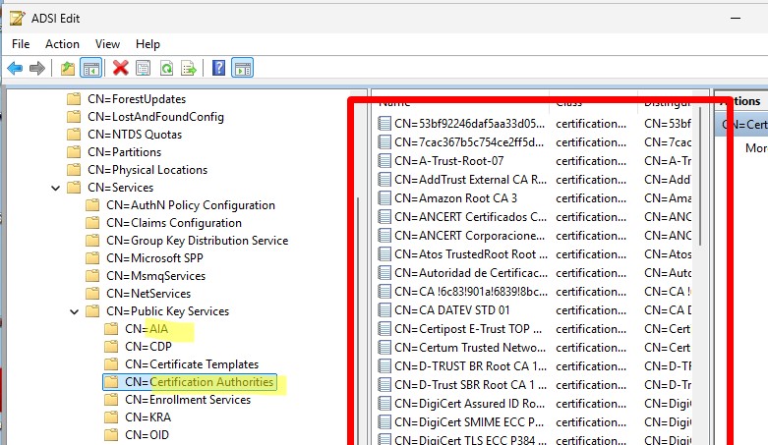Collapse the CN=Public Key Services node

pyautogui.click(x=75, y=311)
